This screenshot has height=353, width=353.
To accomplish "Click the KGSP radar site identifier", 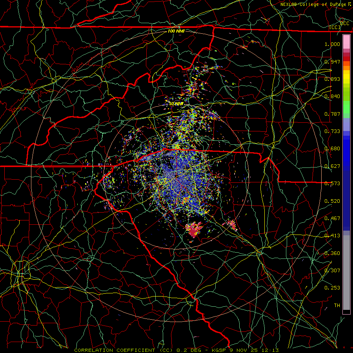I will coord(220,350).
